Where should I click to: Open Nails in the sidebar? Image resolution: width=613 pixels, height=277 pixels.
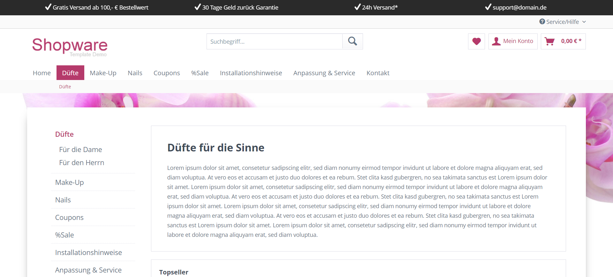coord(93,200)
